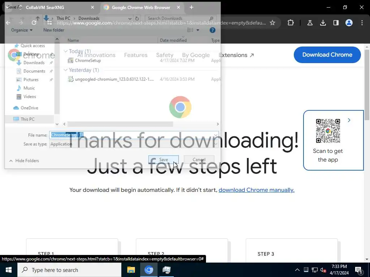Screen dimensions: 370x277
Task: Collapse the panel using Hide Folders
Action: tap(24, 161)
